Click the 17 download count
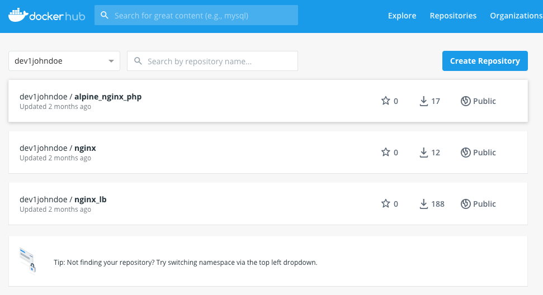Screen dimensions: 543x295 436,101
